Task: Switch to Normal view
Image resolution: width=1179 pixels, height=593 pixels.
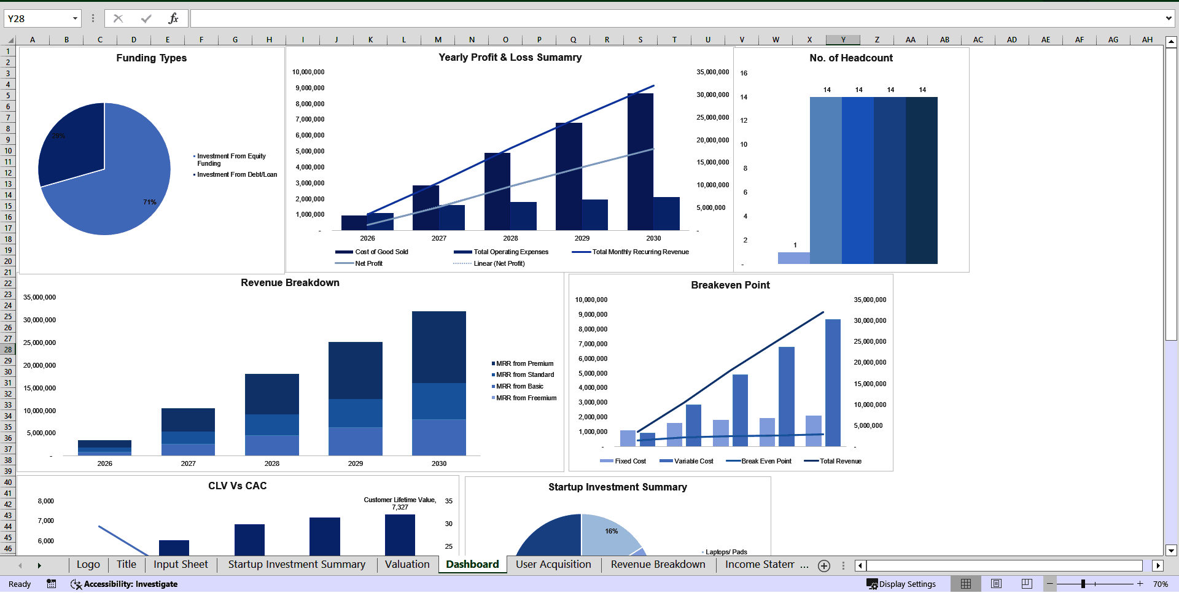Action: tap(966, 584)
